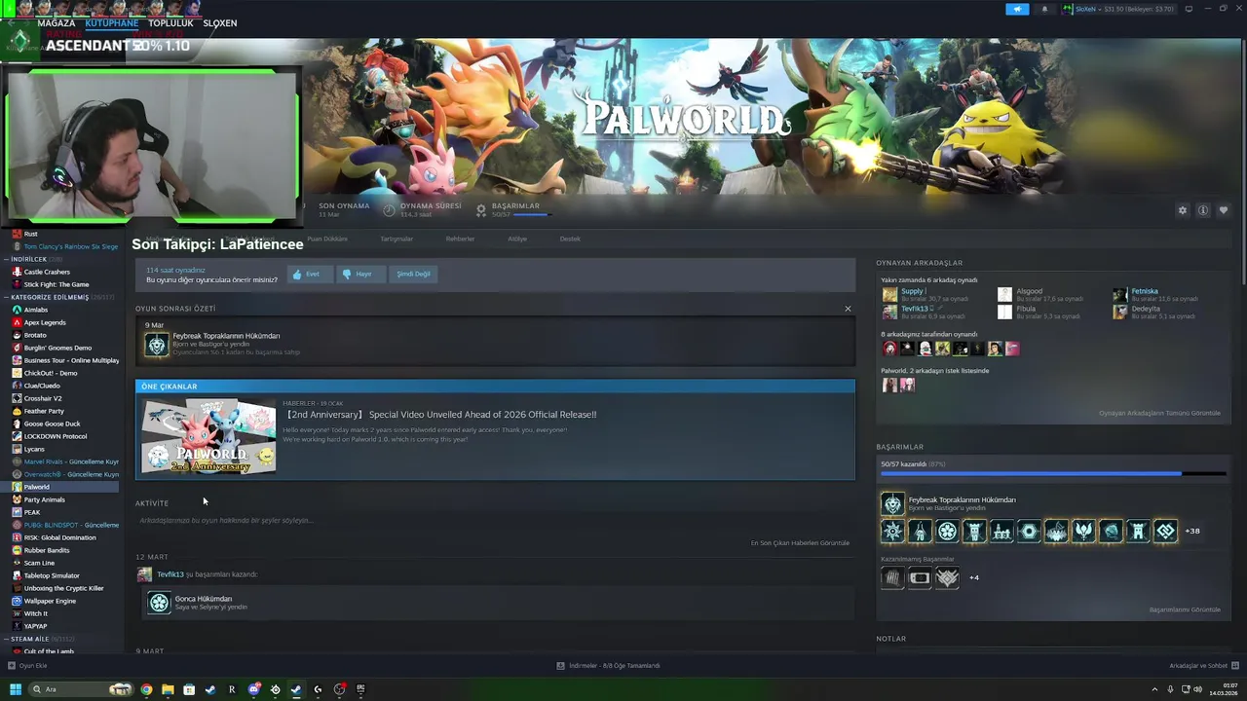
Task: Open the Atölye tab
Action: 517,239
